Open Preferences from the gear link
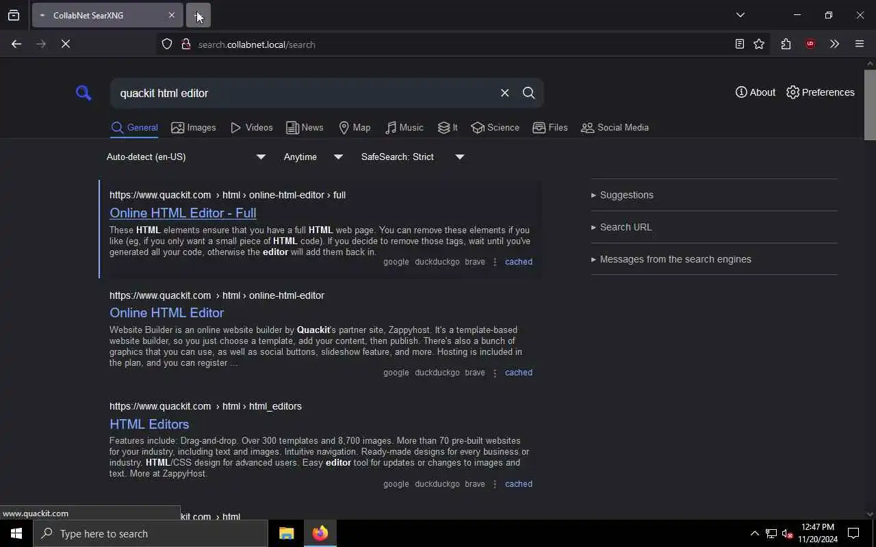The image size is (876, 547). (x=821, y=92)
